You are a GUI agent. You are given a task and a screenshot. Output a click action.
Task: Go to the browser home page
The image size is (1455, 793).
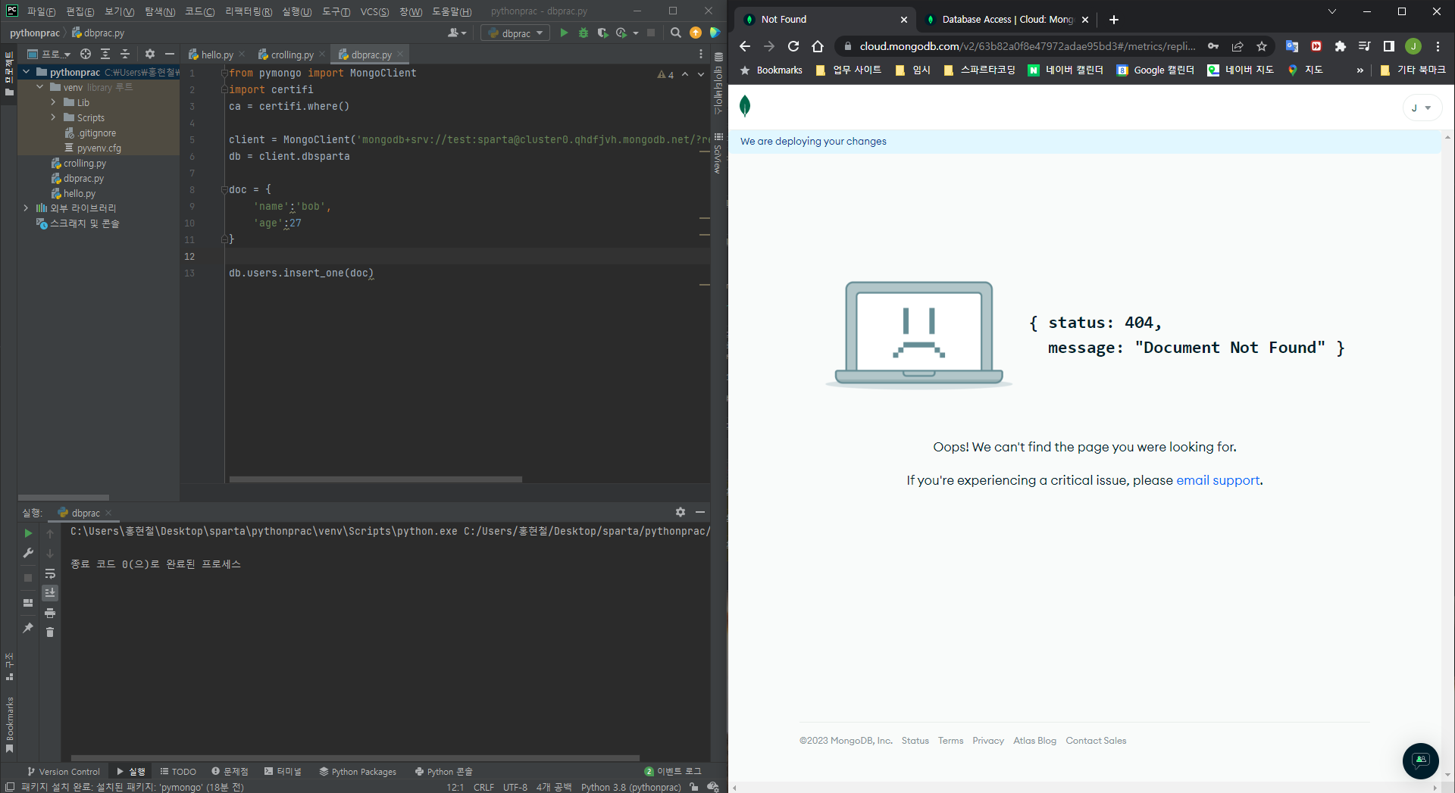coord(818,46)
